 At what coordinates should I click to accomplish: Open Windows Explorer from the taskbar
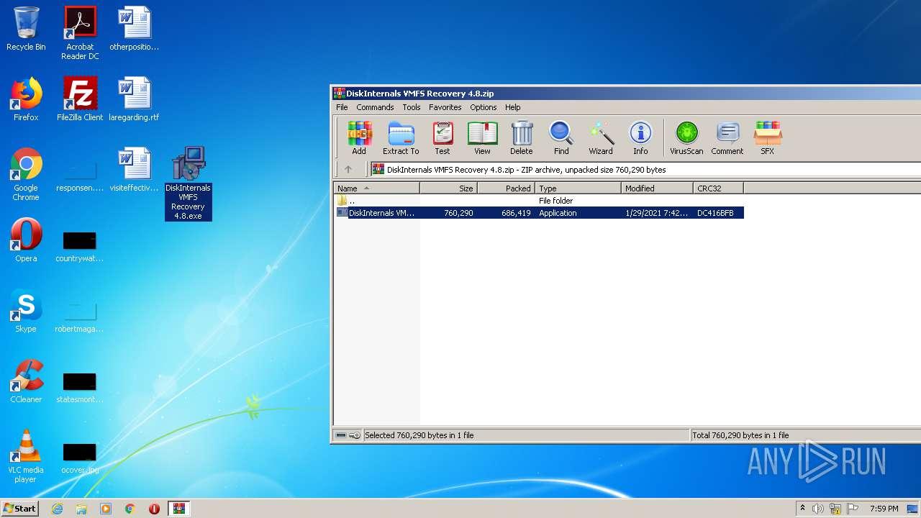pyautogui.click(x=81, y=509)
